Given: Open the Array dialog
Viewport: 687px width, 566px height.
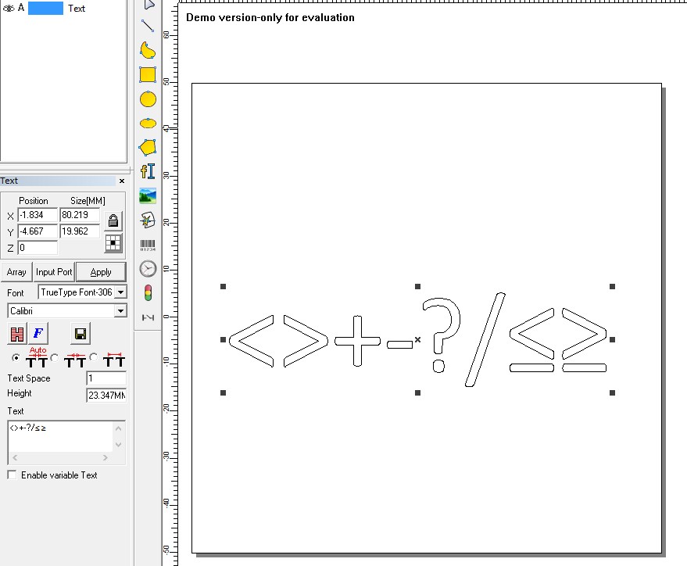Looking at the screenshot, I should click(16, 272).
